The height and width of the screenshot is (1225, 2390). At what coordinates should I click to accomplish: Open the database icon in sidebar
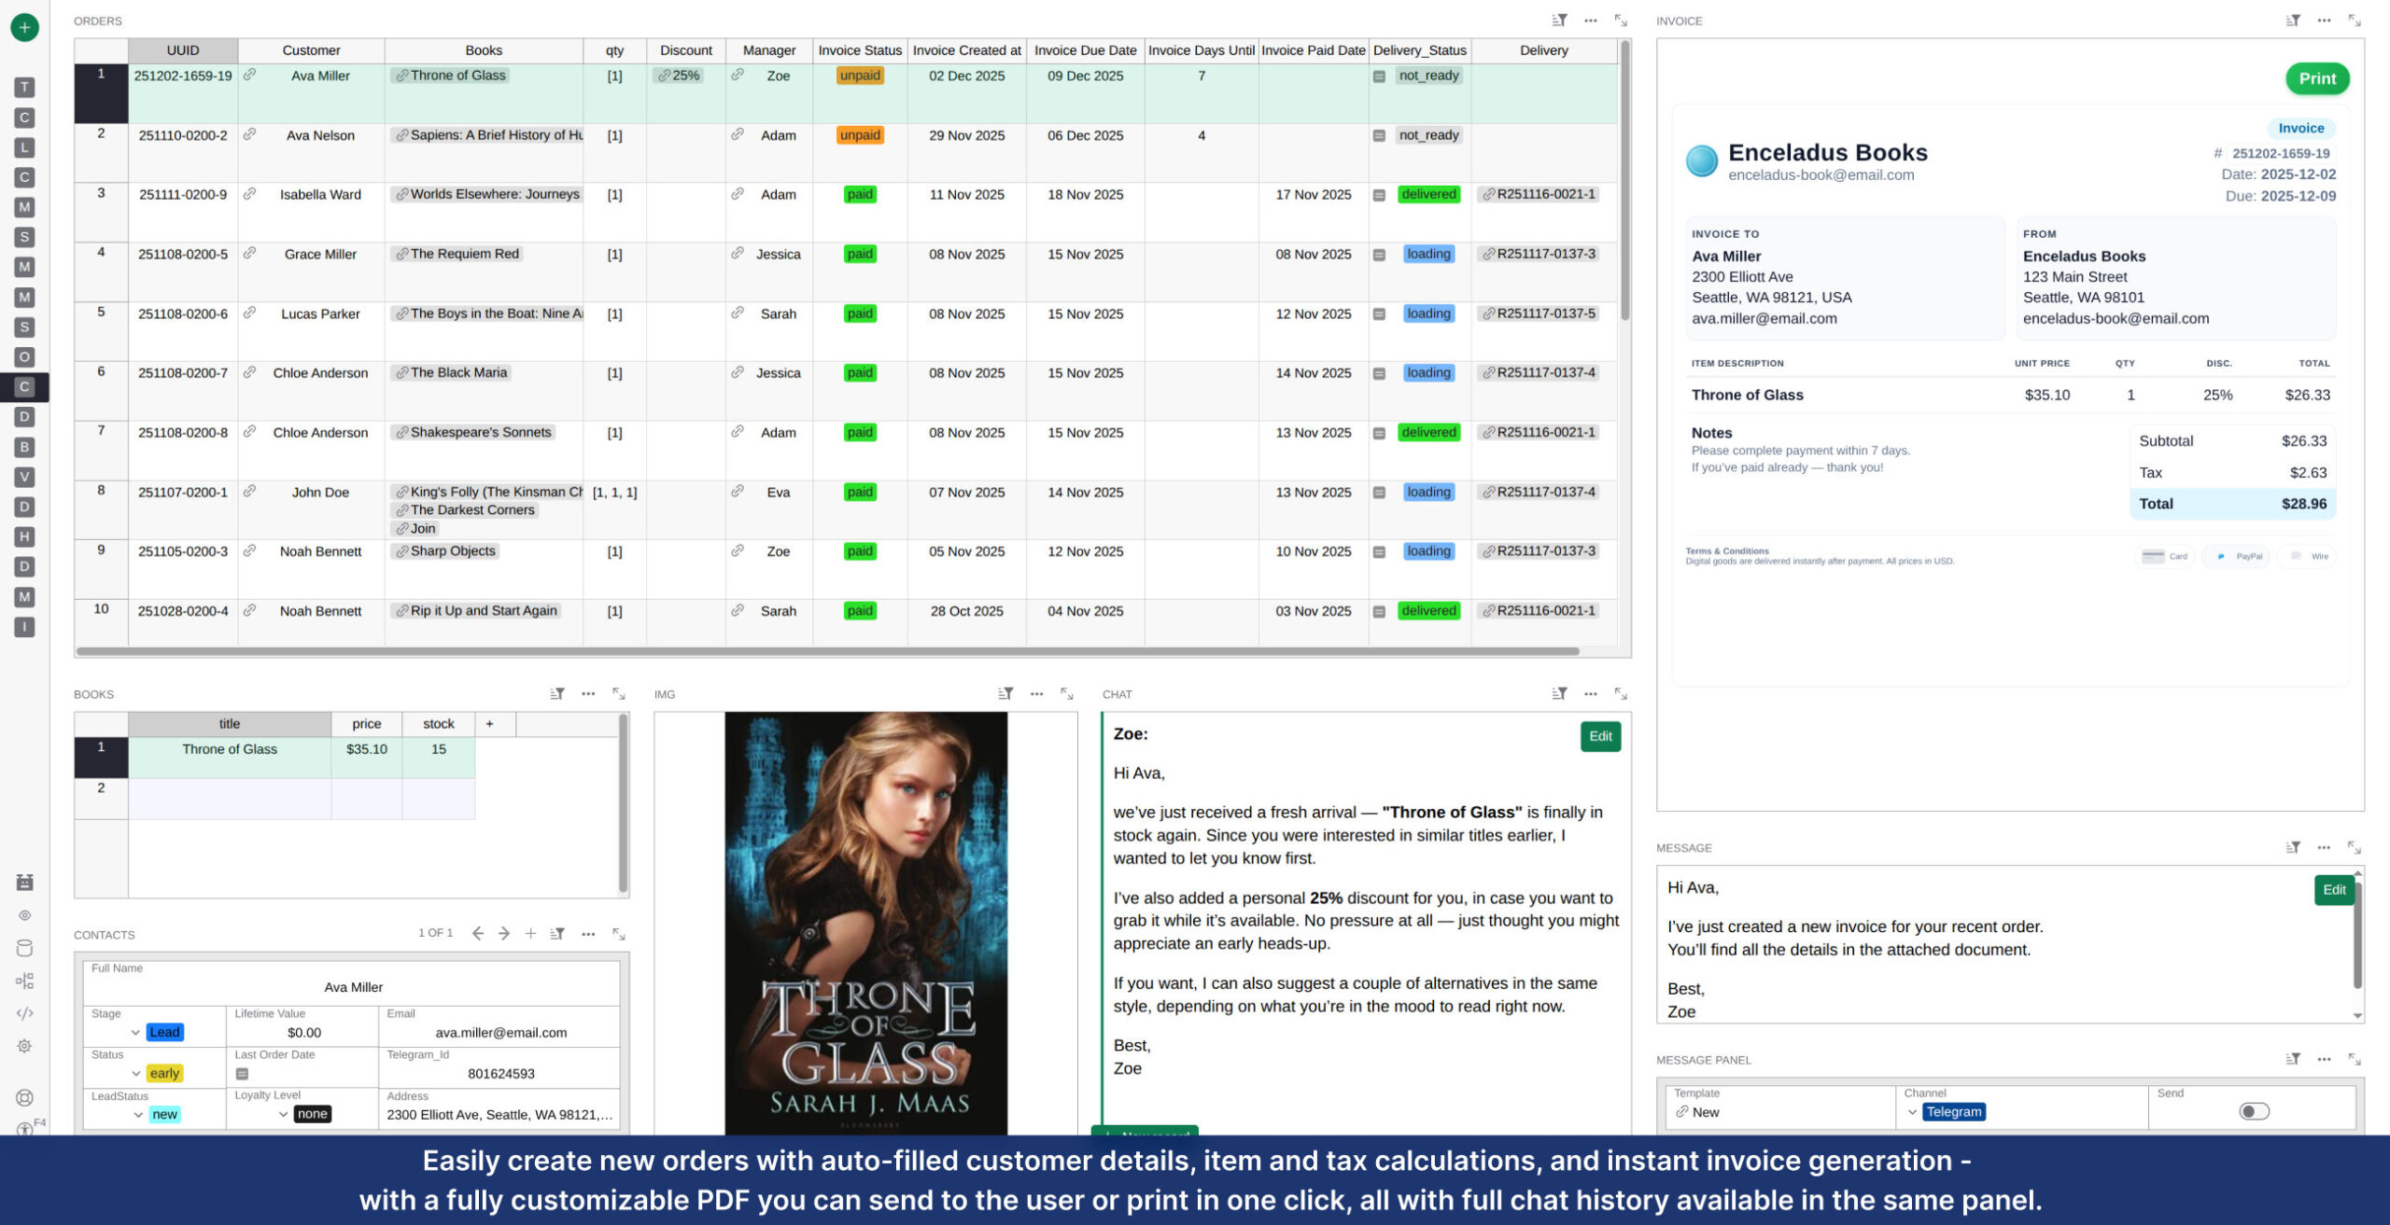25,948
